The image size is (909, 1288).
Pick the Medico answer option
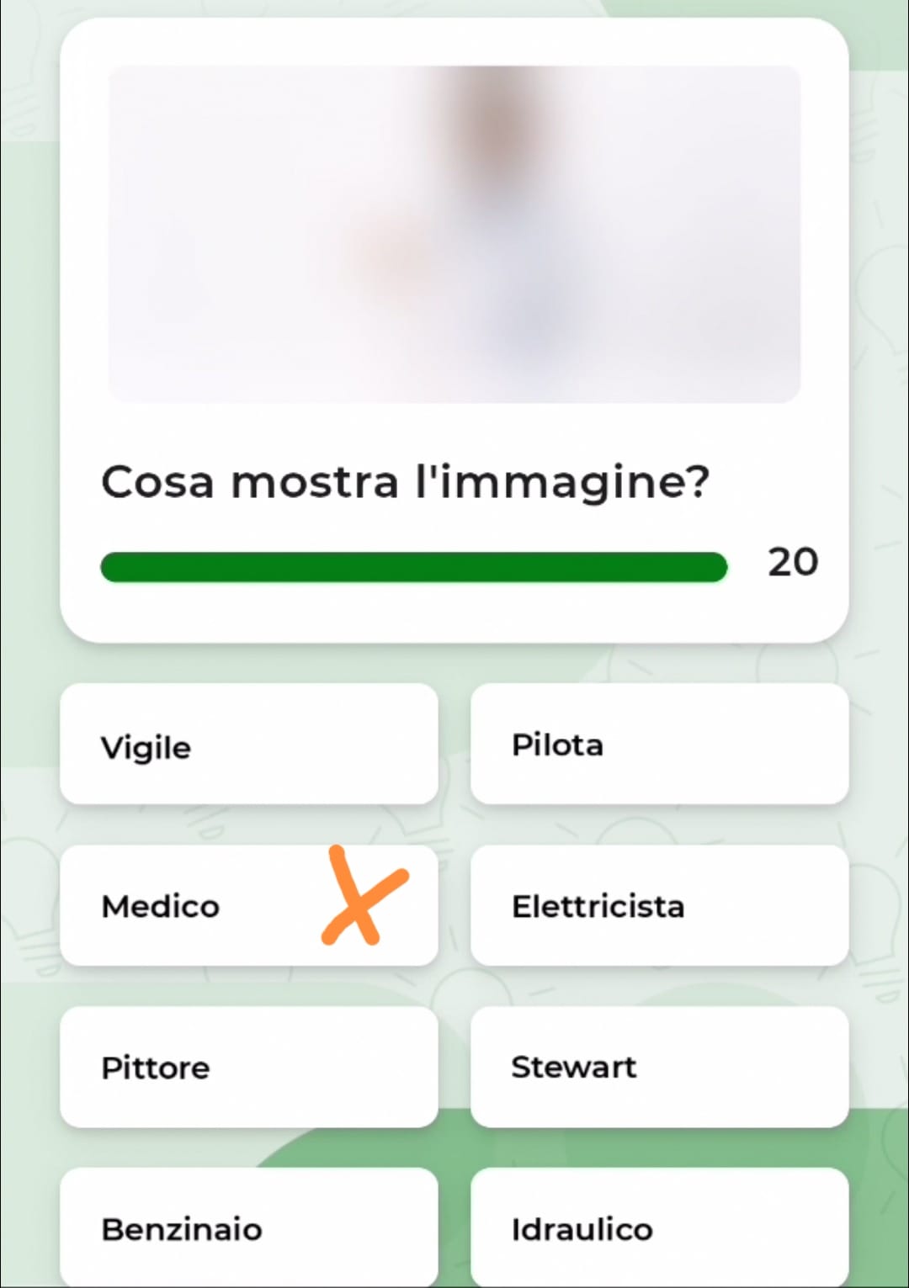[x=249, y=905]
